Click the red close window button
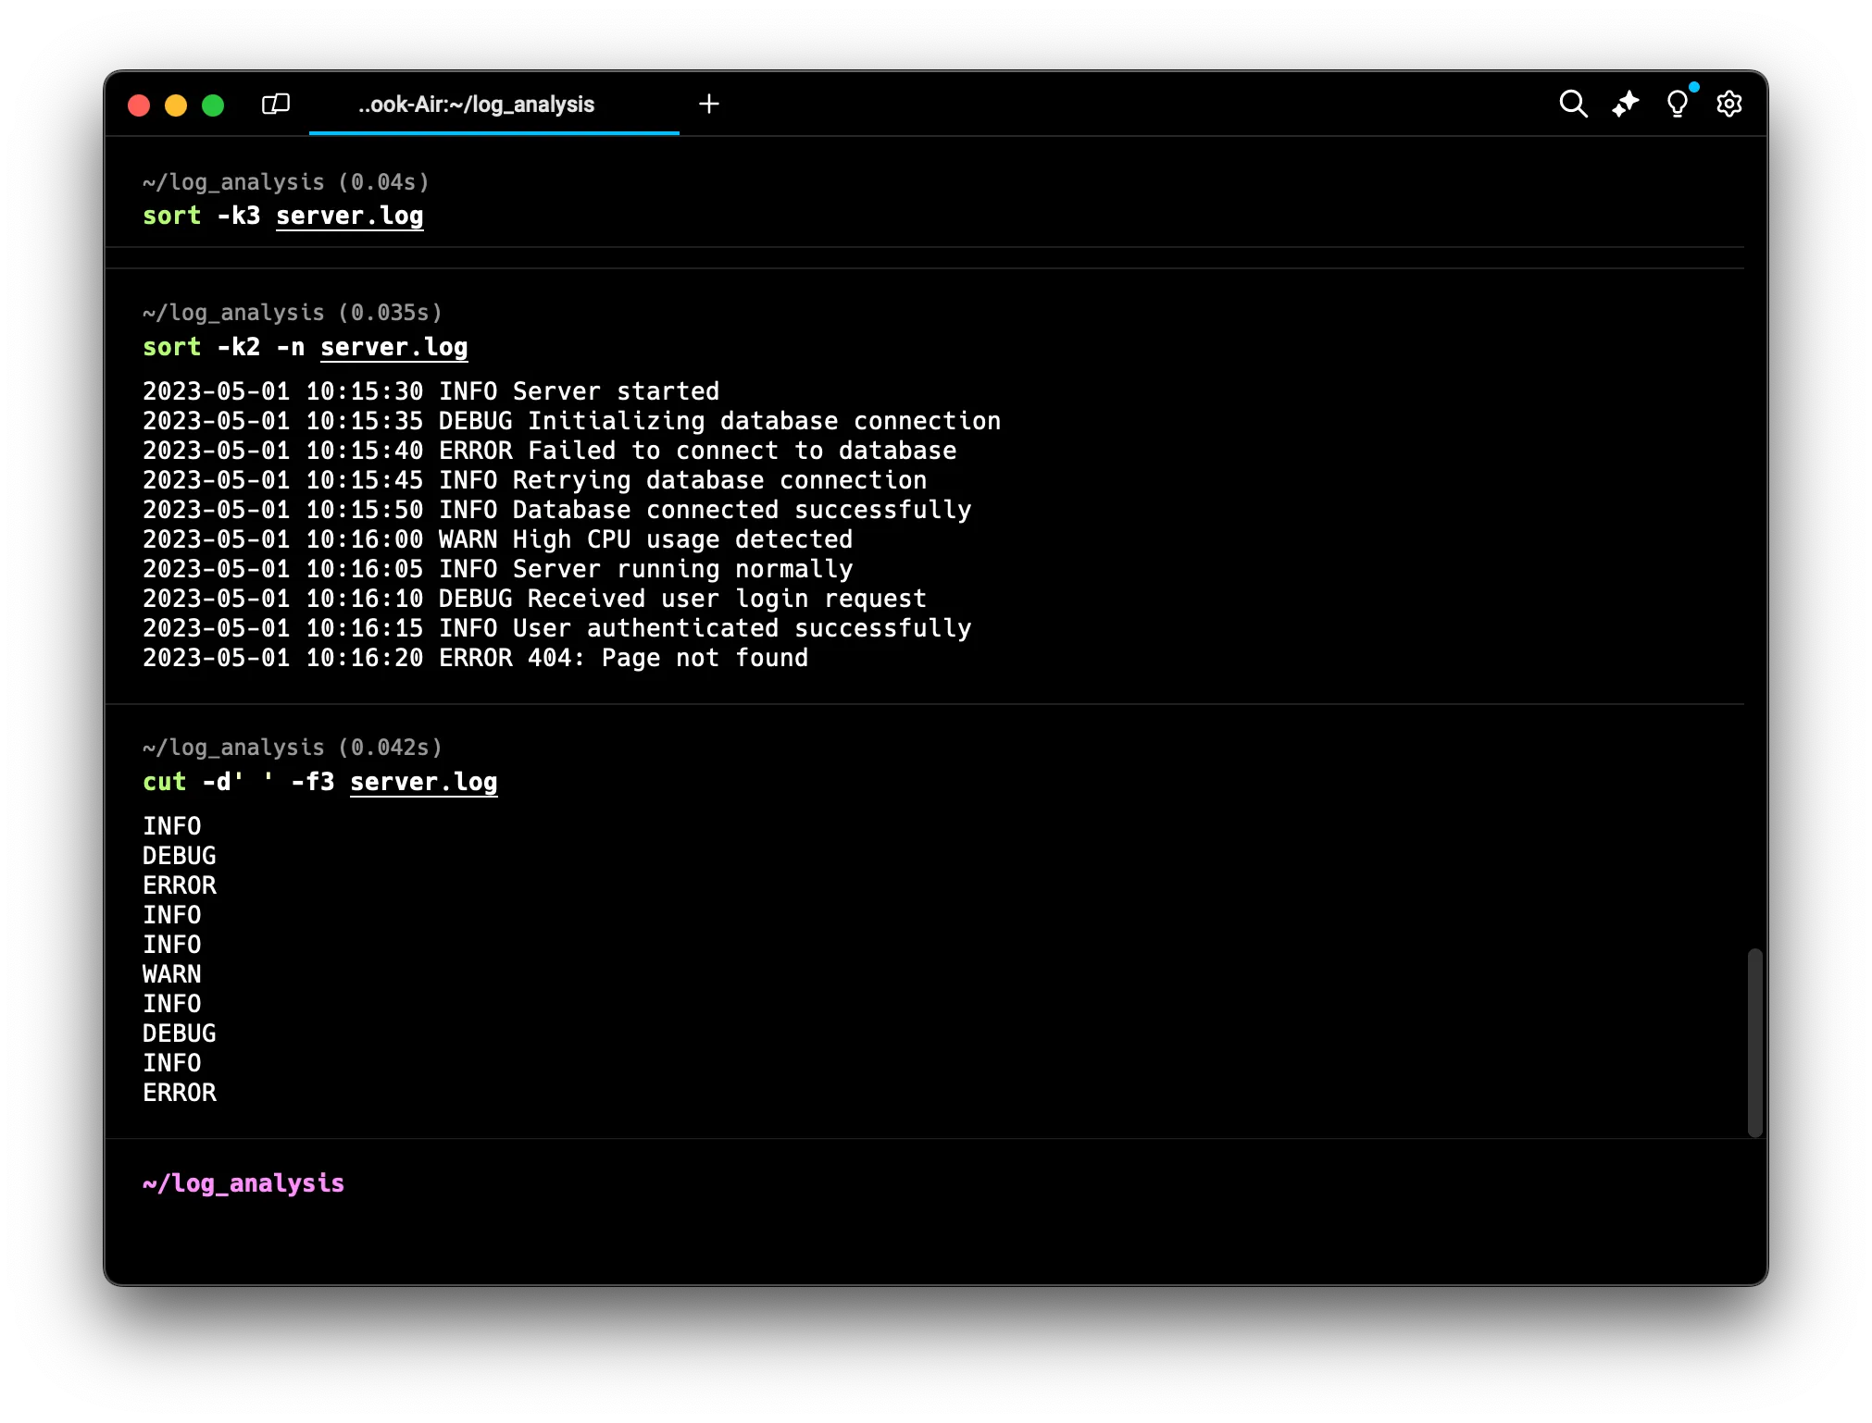This screenshot has width=1872, height=1423. pos(139,105)
